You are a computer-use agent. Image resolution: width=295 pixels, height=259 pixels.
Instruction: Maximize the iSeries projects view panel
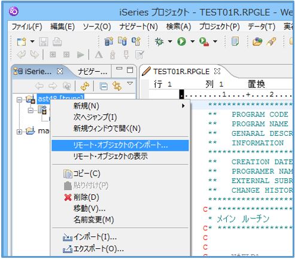coord(130,70)
